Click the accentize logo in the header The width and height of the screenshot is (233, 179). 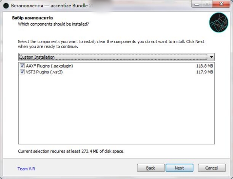217,23
